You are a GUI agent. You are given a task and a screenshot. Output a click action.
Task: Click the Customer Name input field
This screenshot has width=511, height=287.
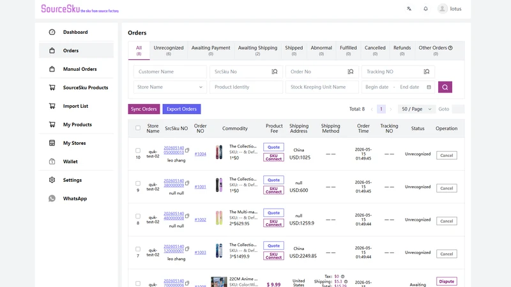(x=170, y=71)
